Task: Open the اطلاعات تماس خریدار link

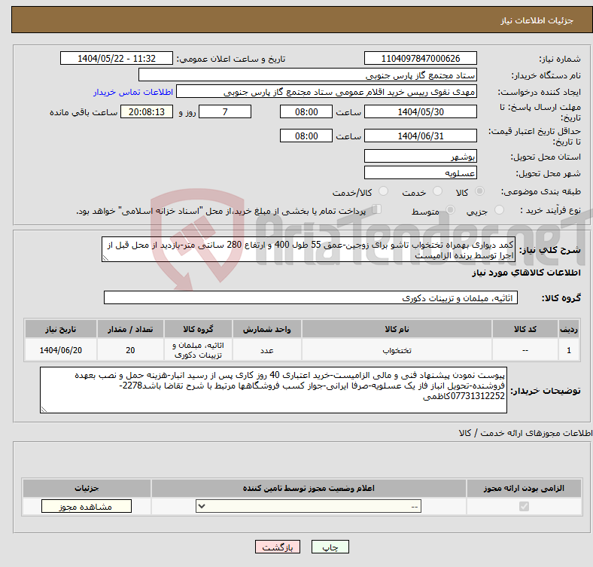Action: 133,92
